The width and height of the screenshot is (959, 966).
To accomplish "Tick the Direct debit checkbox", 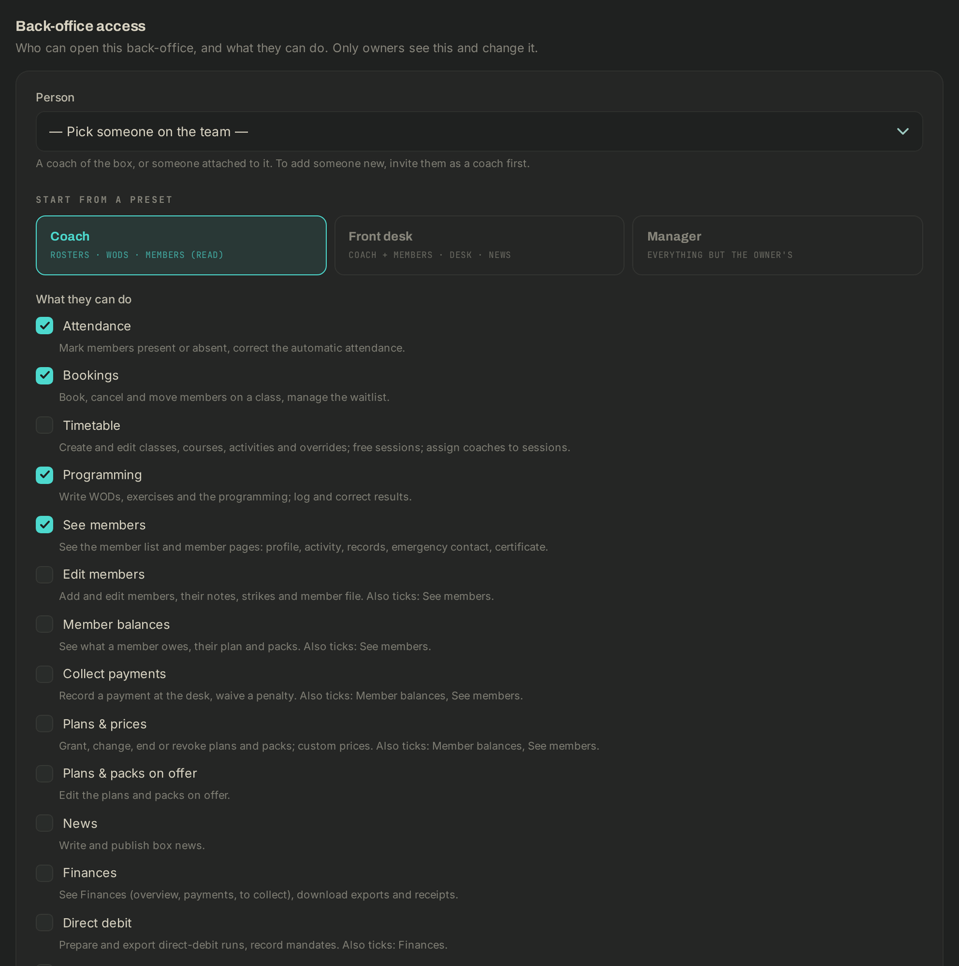I will coord(44,922).
